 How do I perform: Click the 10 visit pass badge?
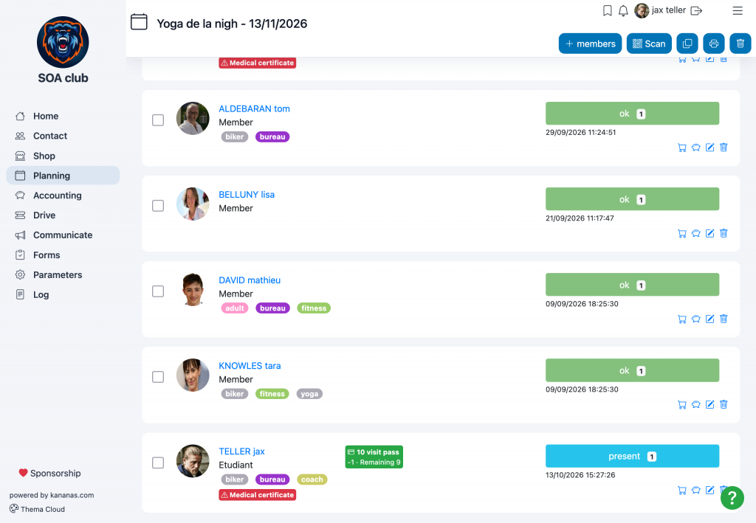coord(374,457)
